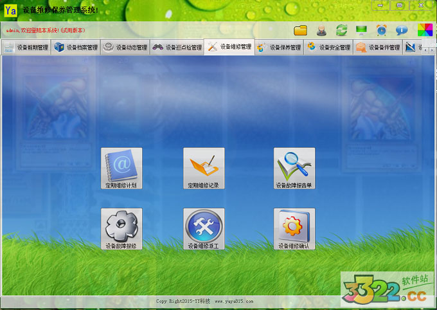
Task: Click the green refresh arrows icon
Action: coord(341,30)
